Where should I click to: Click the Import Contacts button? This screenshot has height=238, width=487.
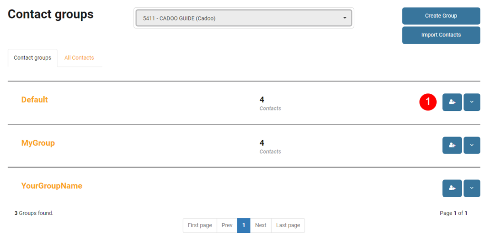click(441, 35)
